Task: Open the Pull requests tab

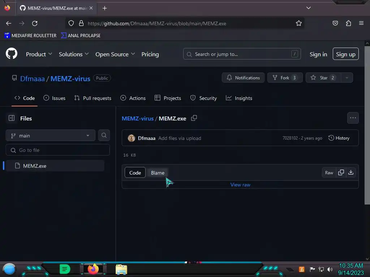Action: (93, 98)
